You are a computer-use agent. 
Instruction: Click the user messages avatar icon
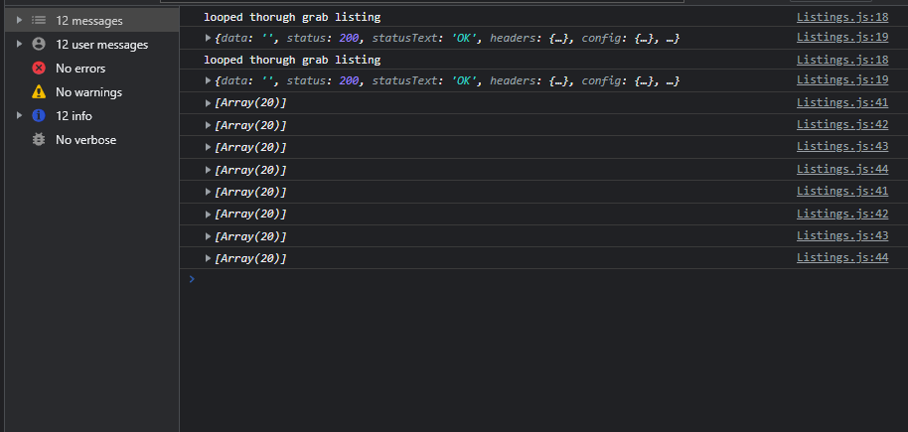pos(39,45)
